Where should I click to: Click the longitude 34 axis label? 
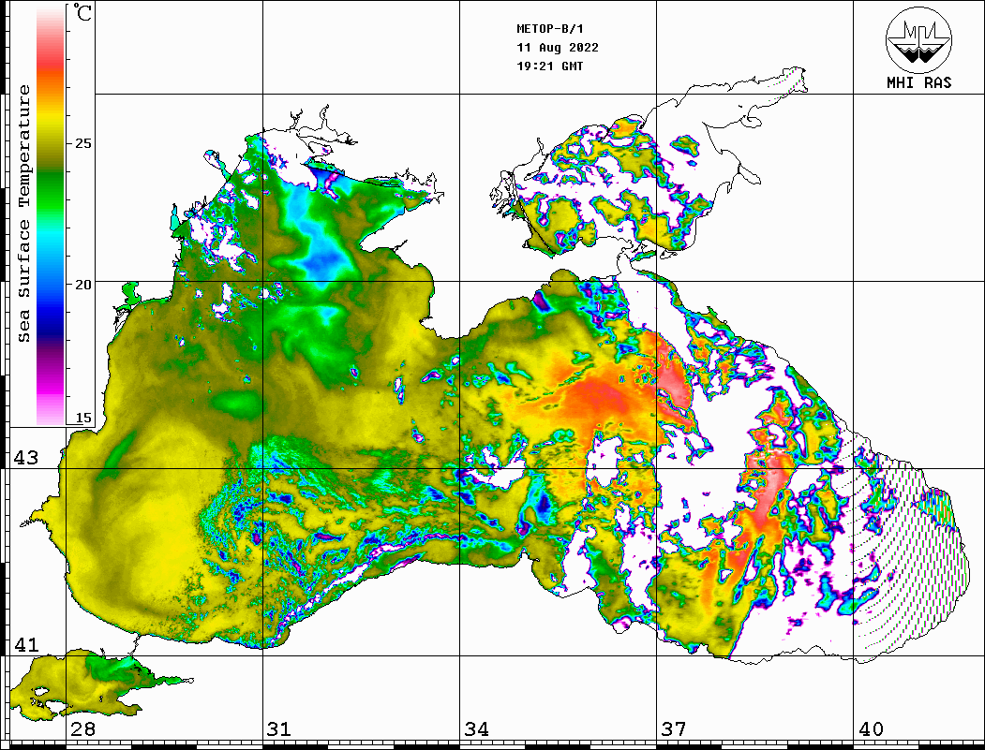(x=476, y=729)
